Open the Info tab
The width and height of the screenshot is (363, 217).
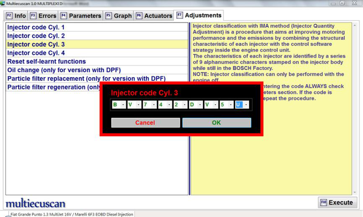[x=16, y=16]
